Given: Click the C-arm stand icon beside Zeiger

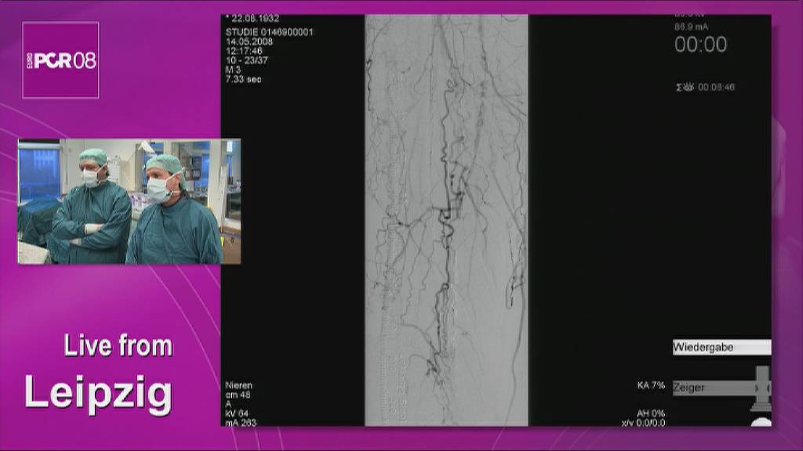Looking at the screenshot, I should pos(760,389).
